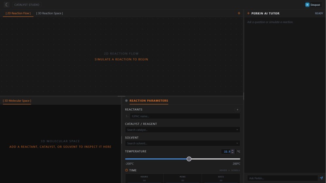Focus the Ask Perkin chat input
326x183 pixels.
click(283, 178)
